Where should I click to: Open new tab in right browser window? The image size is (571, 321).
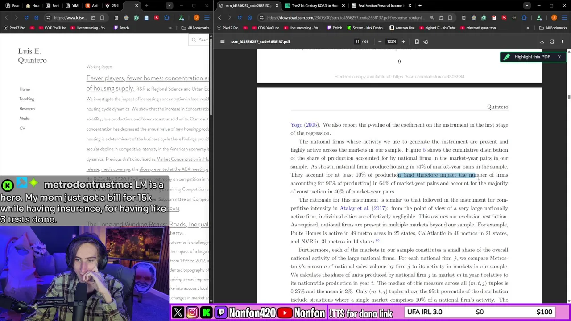coord(420,6)
